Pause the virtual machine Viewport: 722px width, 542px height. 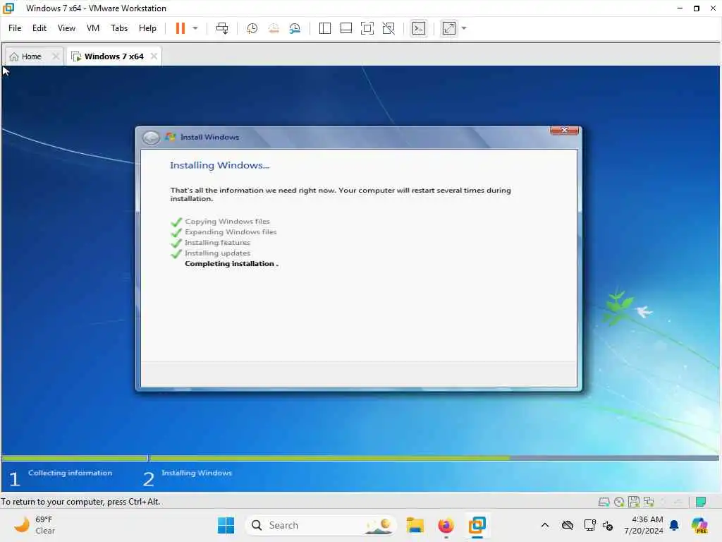tap(180, 28)
